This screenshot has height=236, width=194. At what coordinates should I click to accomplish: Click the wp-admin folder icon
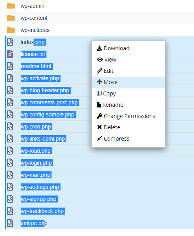[11, 6]
